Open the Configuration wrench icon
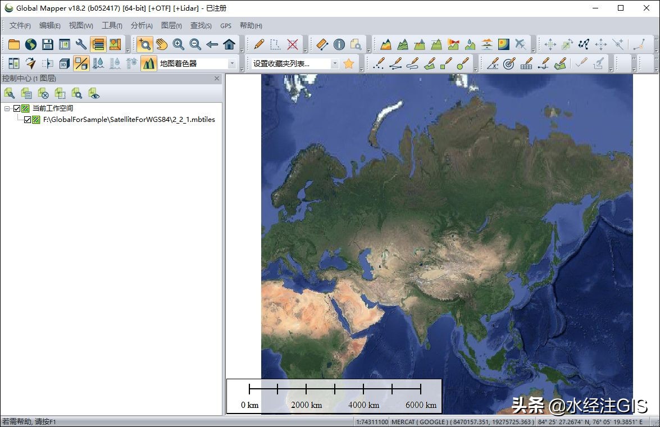The image size is (660, 427). tap(81, 44)
